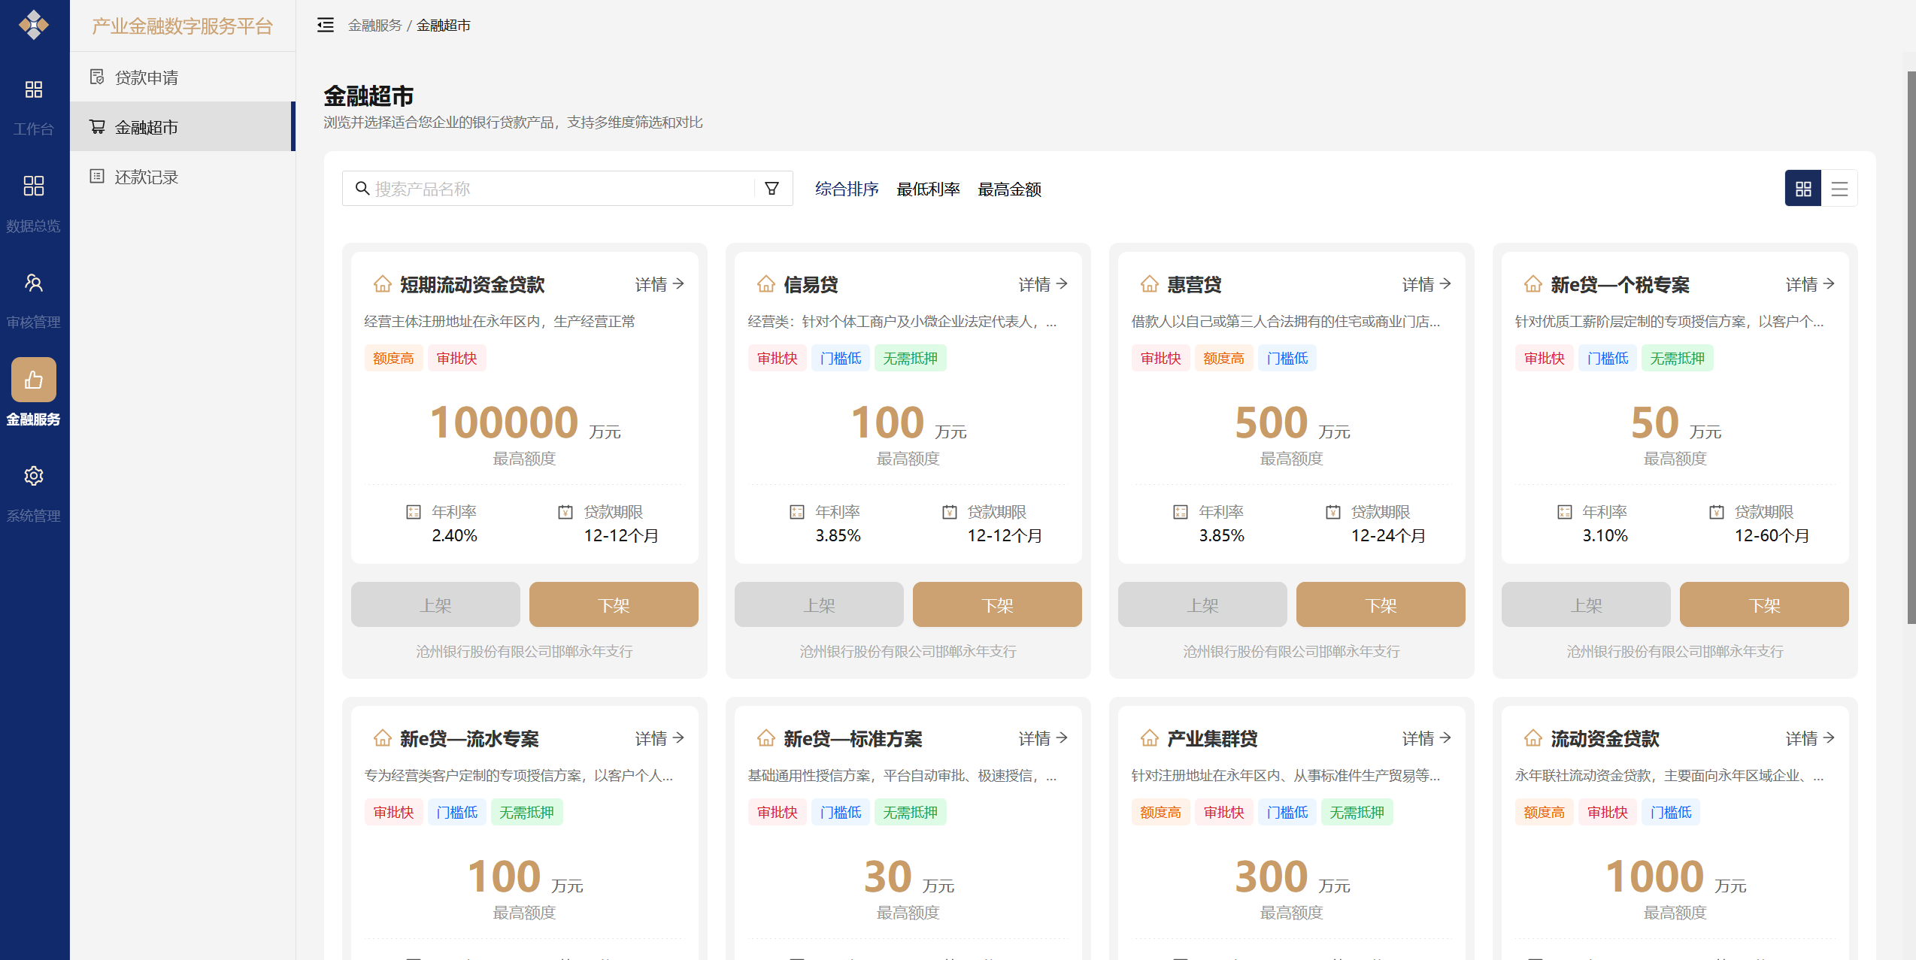Click the 12-24个月 loan term value
The image size is (1916, 960).
[1388, 536]
